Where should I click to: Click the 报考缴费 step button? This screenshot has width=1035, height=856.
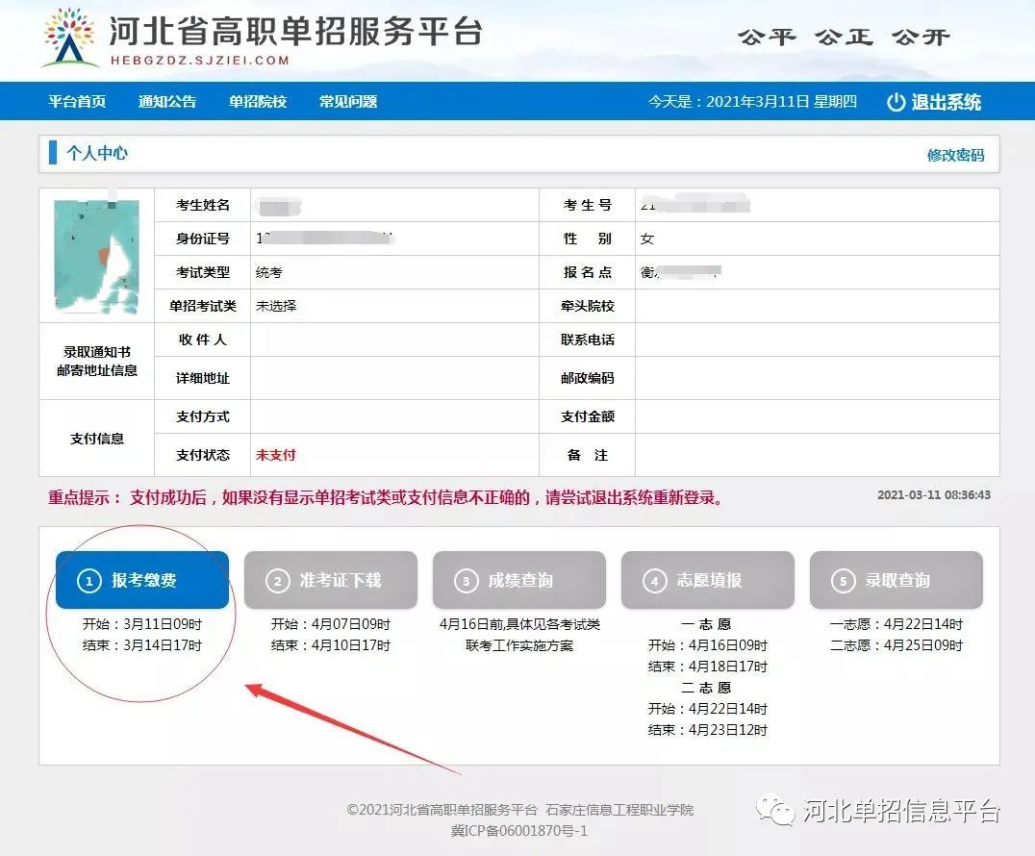142,580
